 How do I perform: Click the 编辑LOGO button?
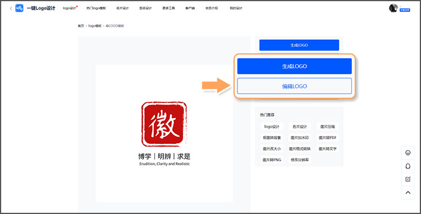coord(294,86)
